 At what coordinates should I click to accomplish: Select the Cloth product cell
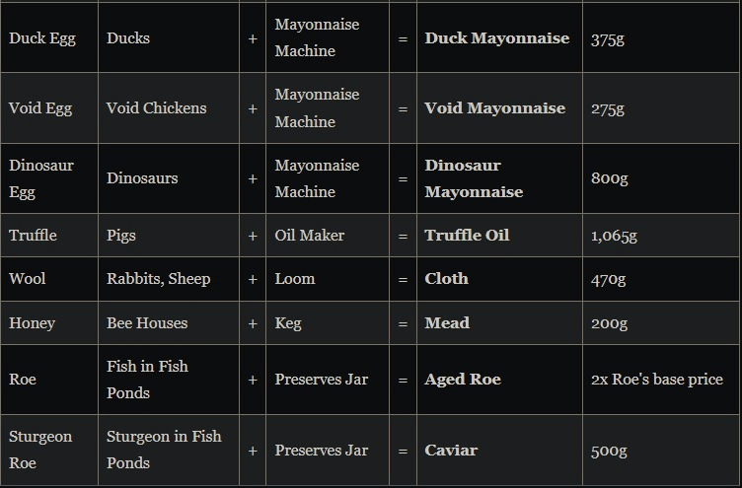[446, 279]
